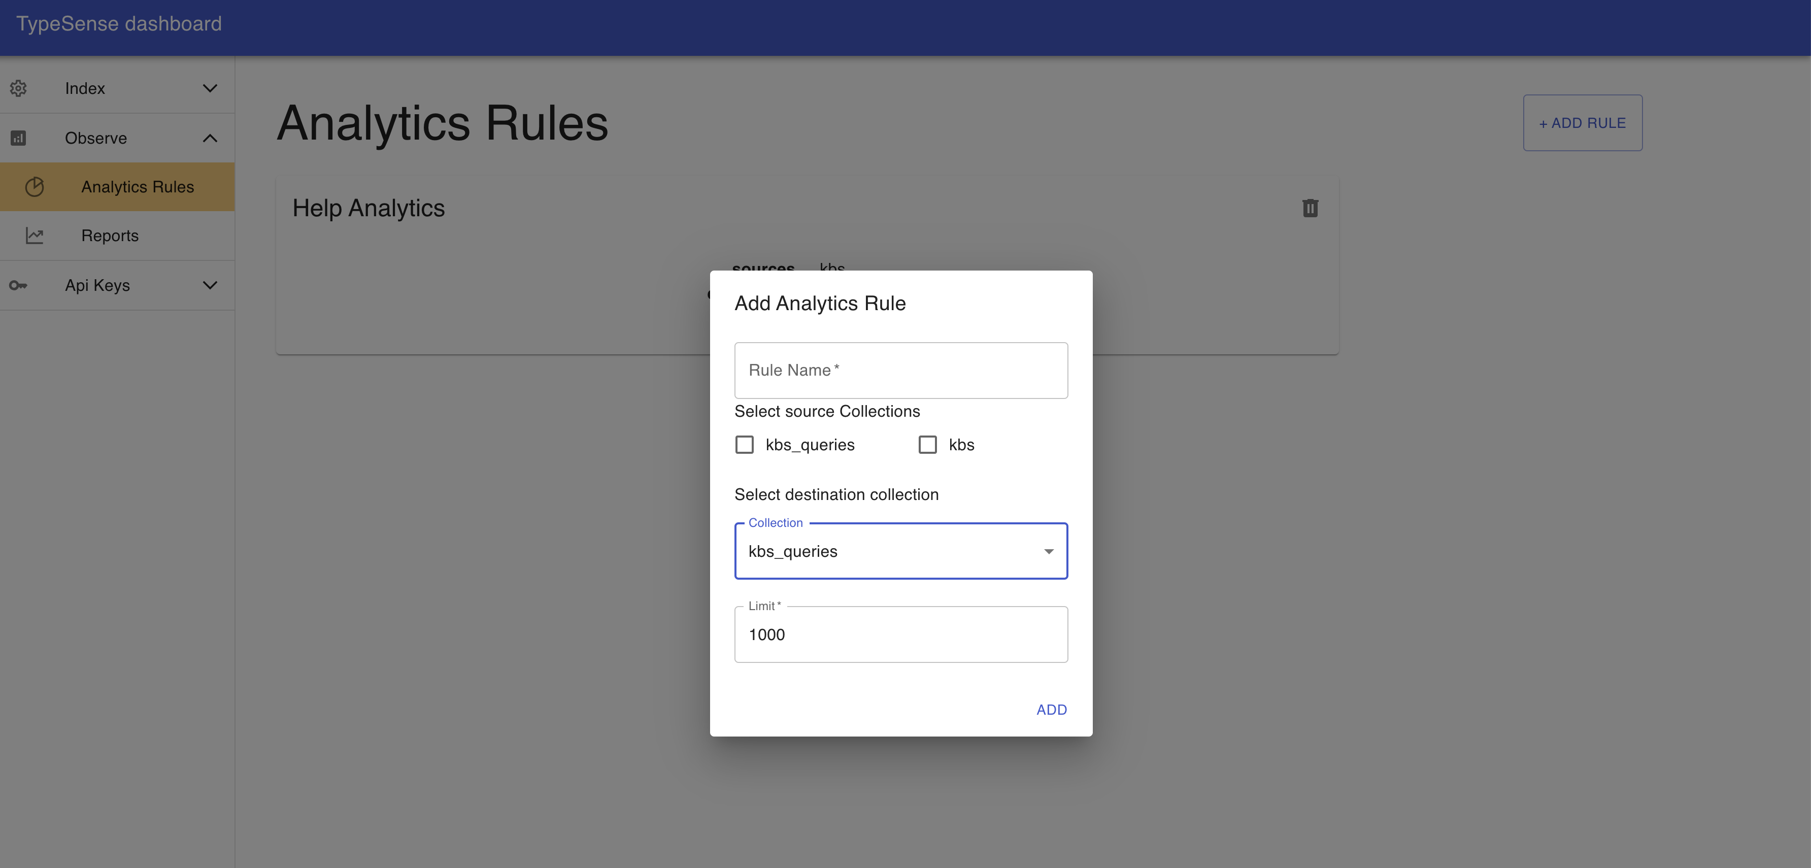Click the Analytics Rules pie chart icon
1811x868 pixels.
[x=35, y=187]
